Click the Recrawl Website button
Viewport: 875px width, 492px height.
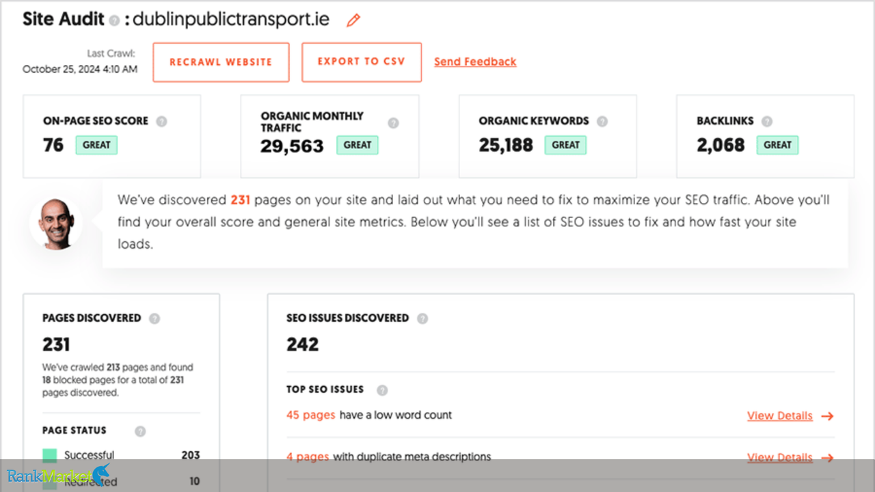tap(221, 62)
